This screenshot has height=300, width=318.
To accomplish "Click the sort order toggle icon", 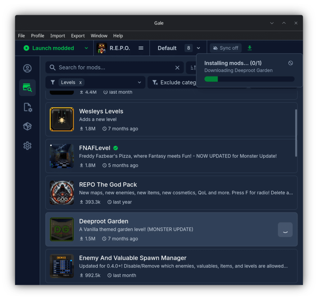I will pyautogui.click(x=193, y=68).
